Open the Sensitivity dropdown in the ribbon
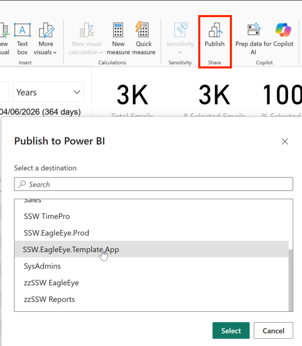302x346 pixels. [180, 39]
